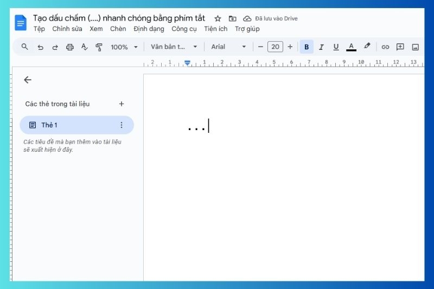Check cloud save status icon

point(247,18)
